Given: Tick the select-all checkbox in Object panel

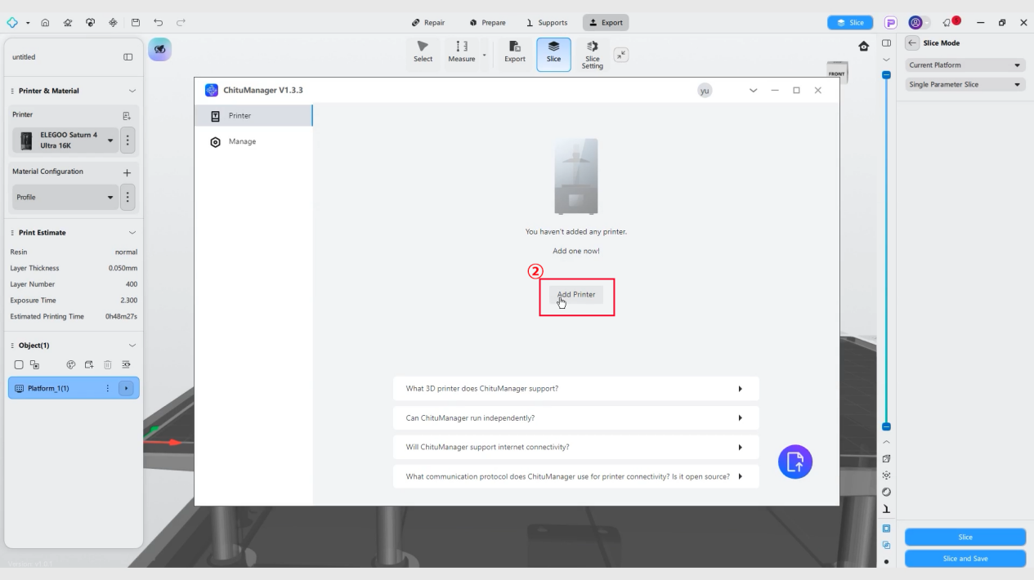Looking at the screenshot, I should click(19, 365).
